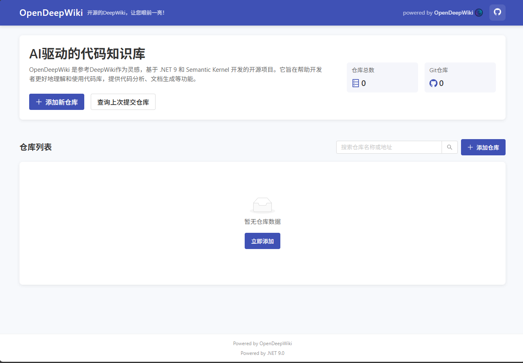The width and height of the screenshot is (523, 363).
Task: Select the Git仓库 statistics card
Action: [x=460, y=77]
